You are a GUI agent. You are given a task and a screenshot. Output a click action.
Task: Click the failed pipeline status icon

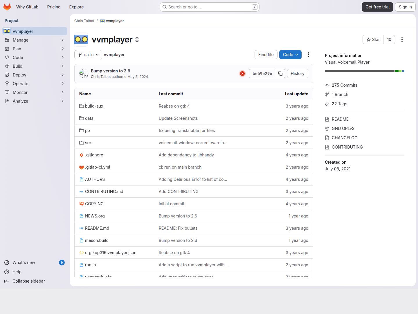click(242, 74)
